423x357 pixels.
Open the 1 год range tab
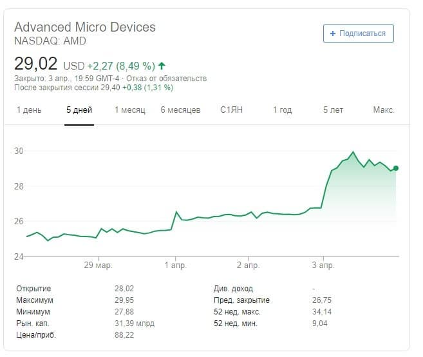[x=282, y=110]
